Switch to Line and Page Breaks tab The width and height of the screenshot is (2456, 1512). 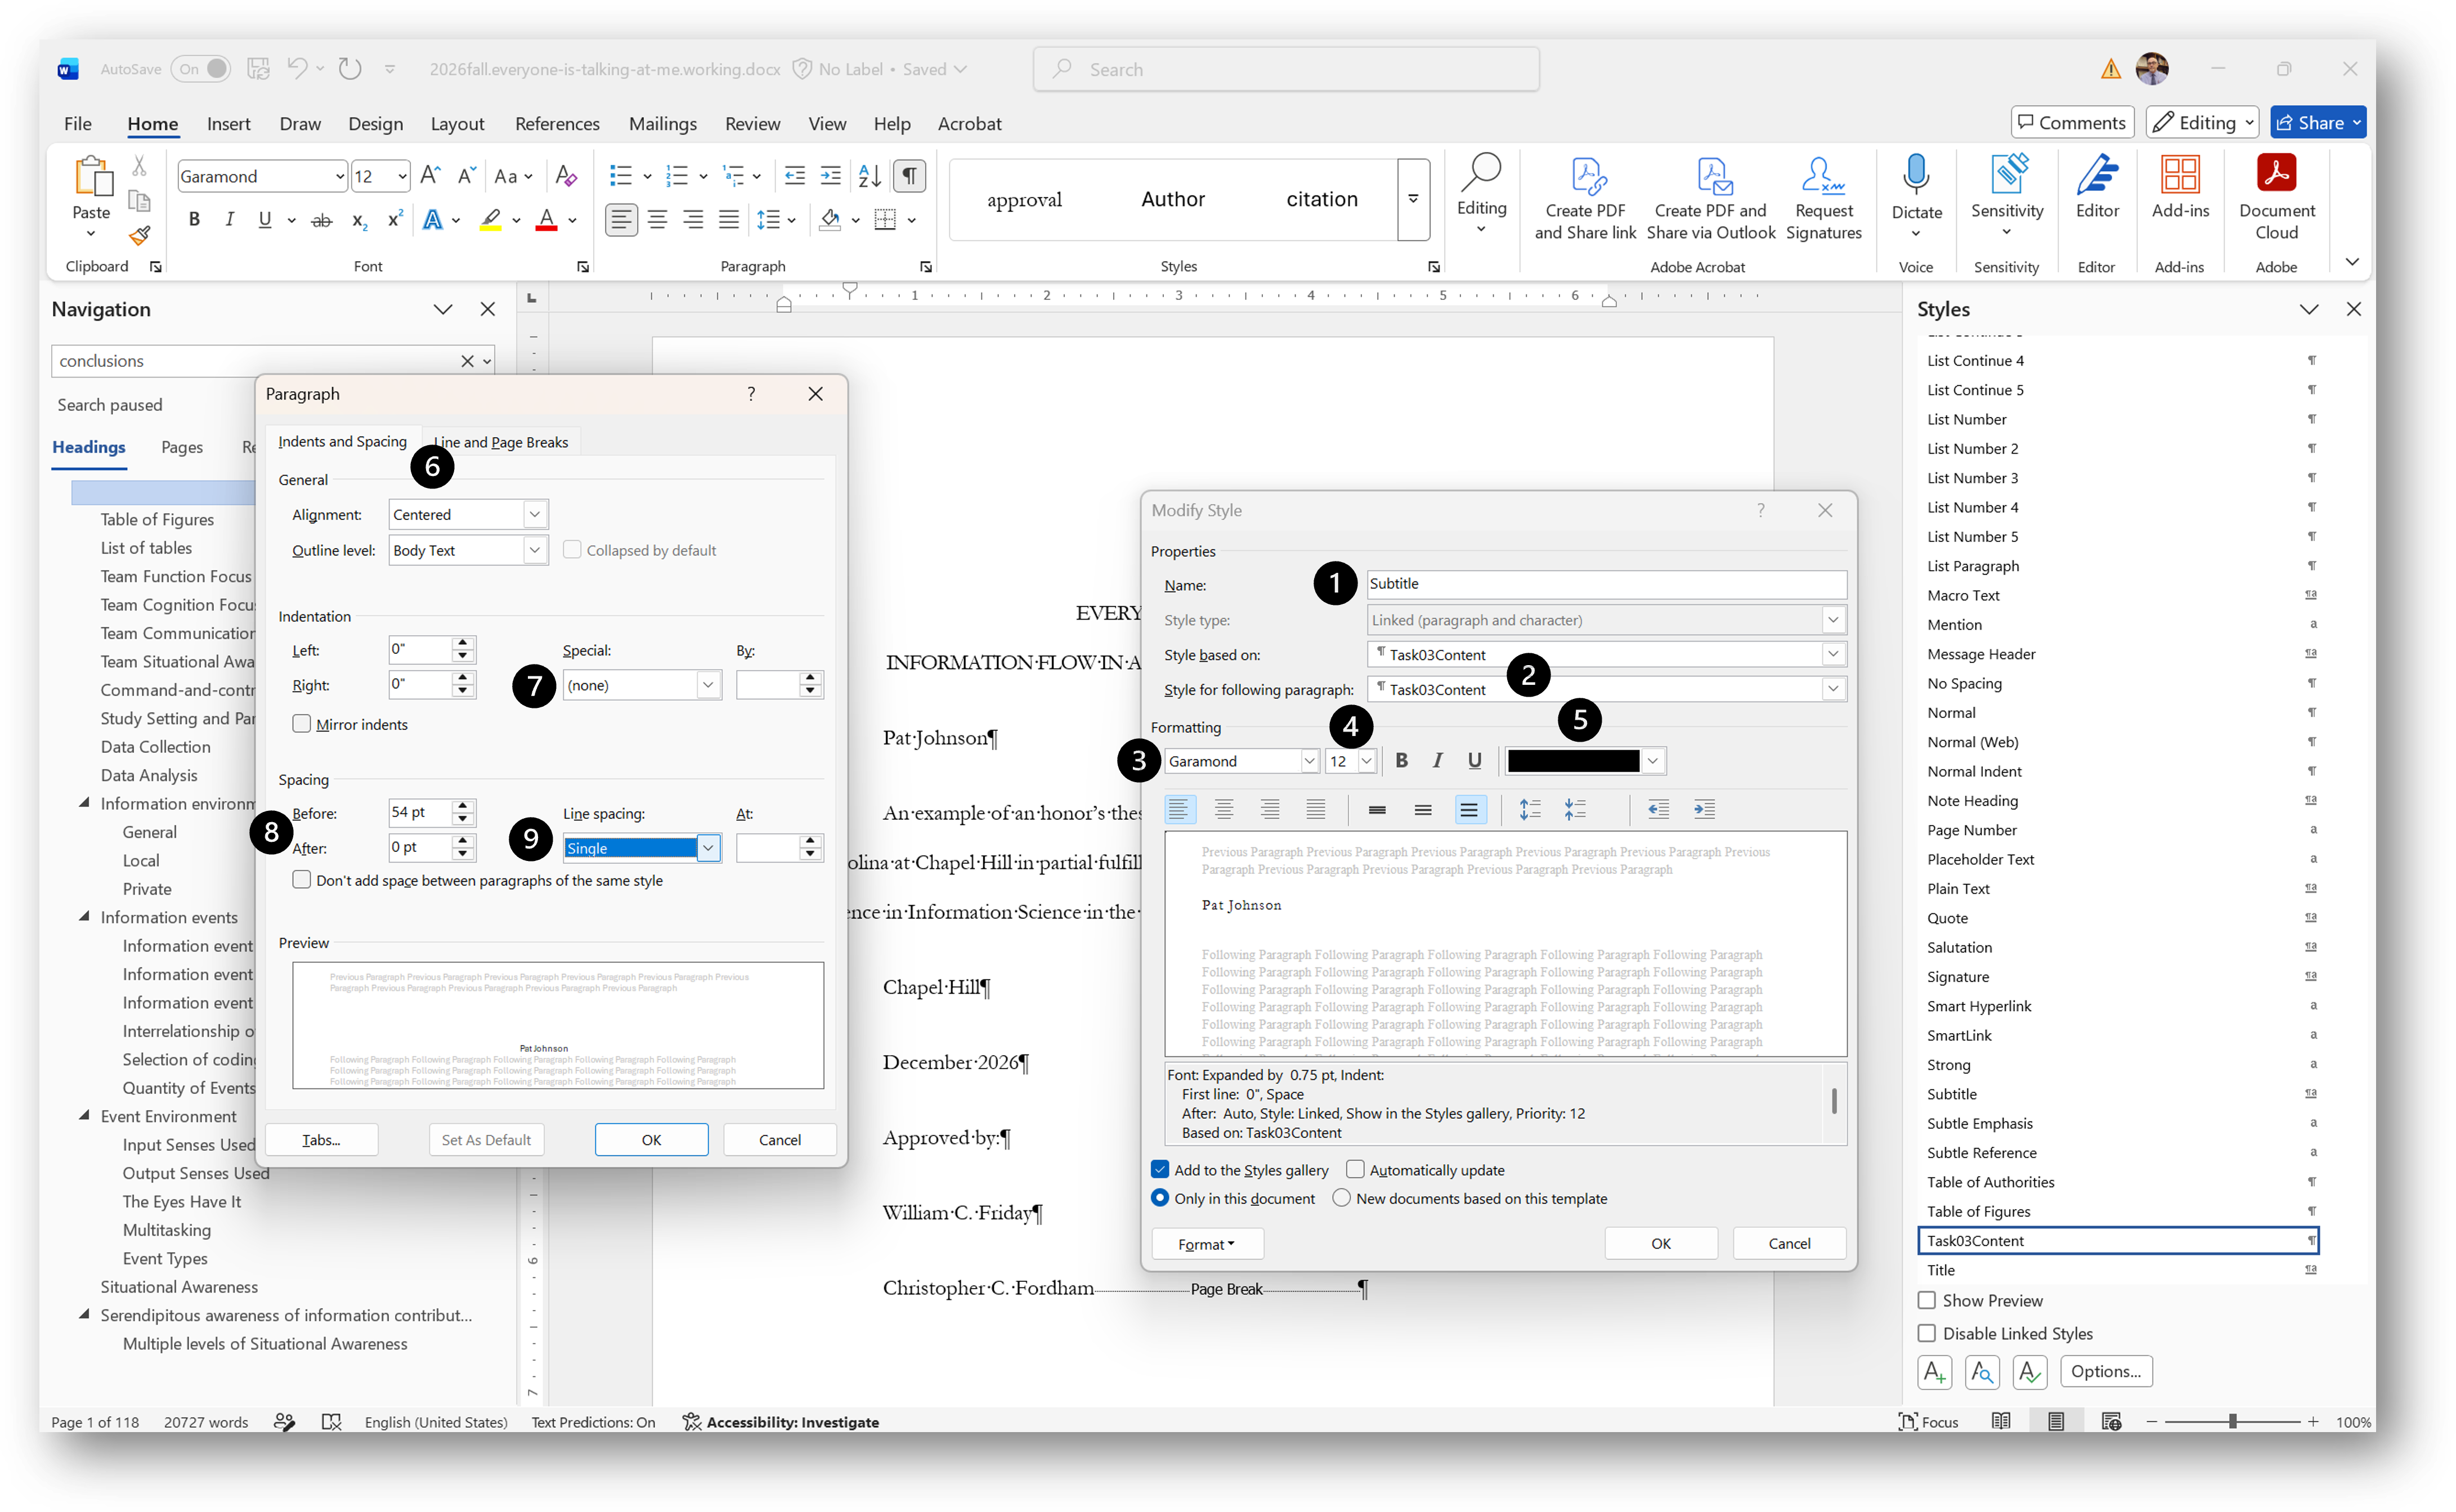501,442
